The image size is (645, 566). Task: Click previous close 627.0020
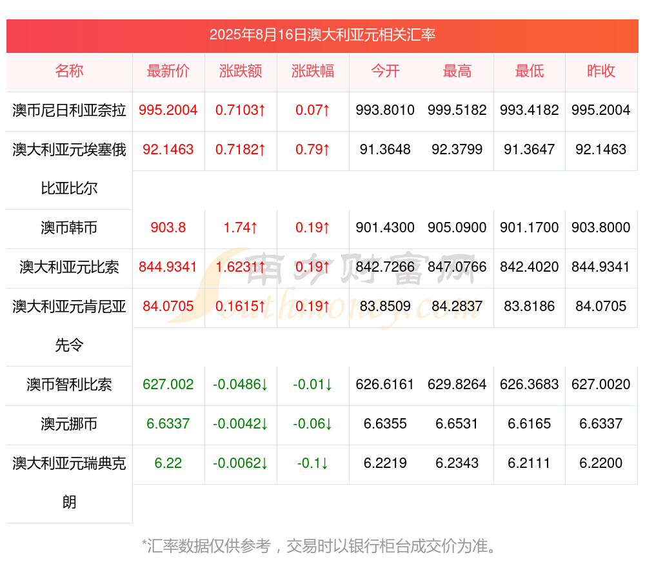(601, 384)
